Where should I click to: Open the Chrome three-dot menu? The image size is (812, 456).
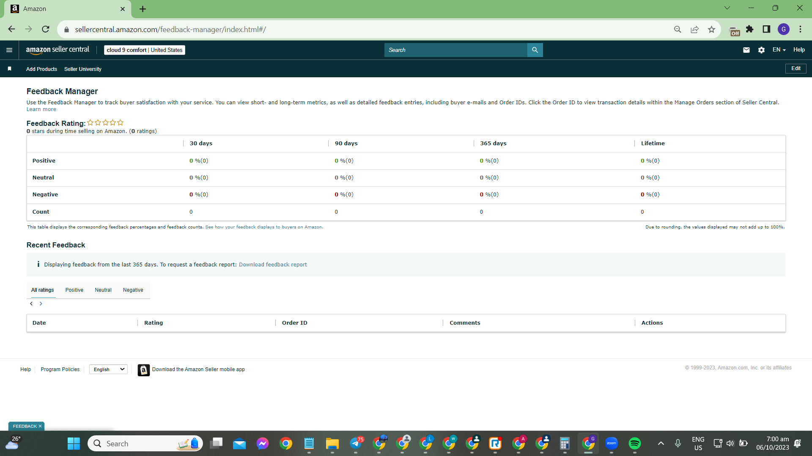pyautogui.click(x=800, y=29)
